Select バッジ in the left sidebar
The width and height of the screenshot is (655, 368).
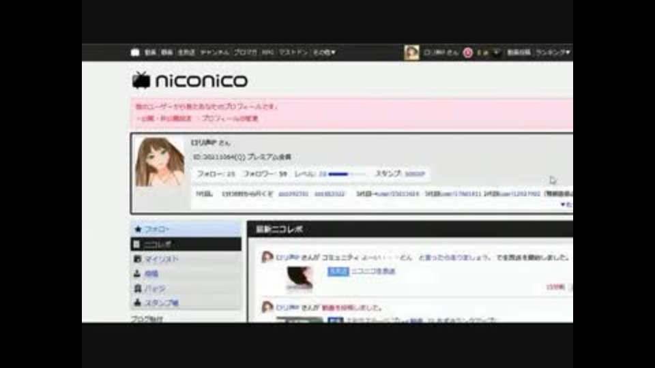click(186, 288)
